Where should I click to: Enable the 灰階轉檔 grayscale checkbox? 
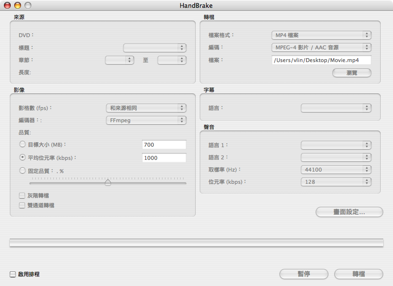(22, 196)
